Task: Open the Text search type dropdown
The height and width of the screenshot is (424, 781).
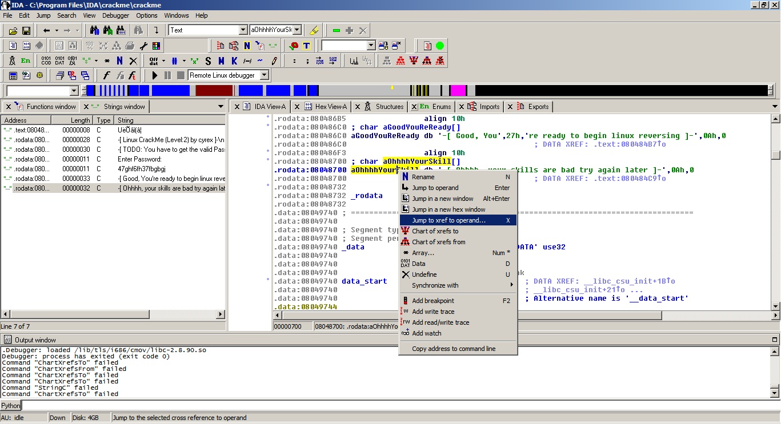Action: pos(243,30)
